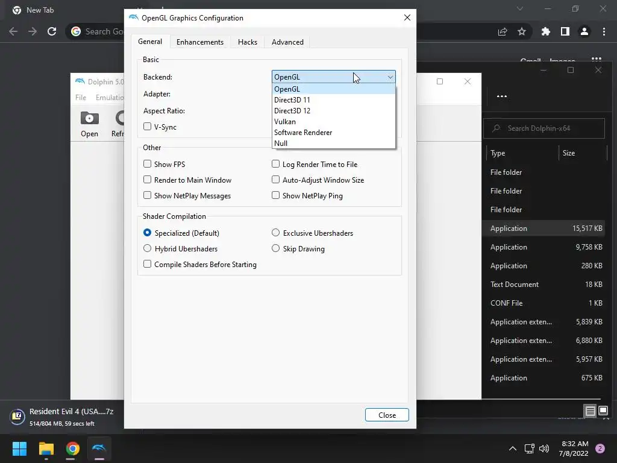Click the Chrome forward arrow
Screen dimensions: 617x463
click(33, 31)
